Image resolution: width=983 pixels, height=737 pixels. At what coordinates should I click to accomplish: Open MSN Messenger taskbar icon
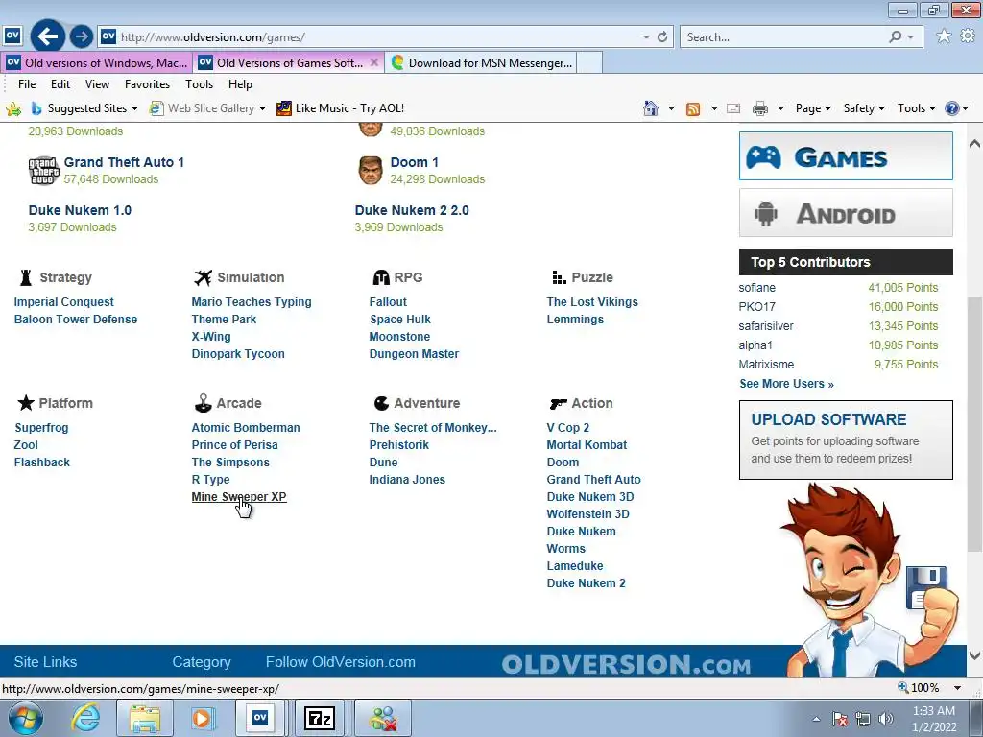pyautogui.click(x=383, y=718)
